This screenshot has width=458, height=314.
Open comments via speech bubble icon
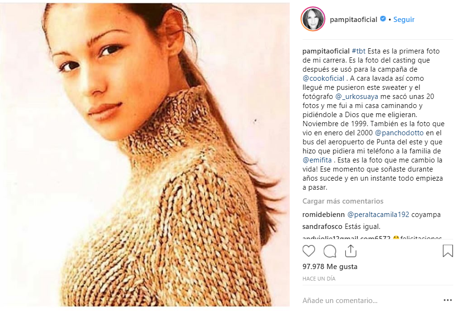(x=330, y=251)
